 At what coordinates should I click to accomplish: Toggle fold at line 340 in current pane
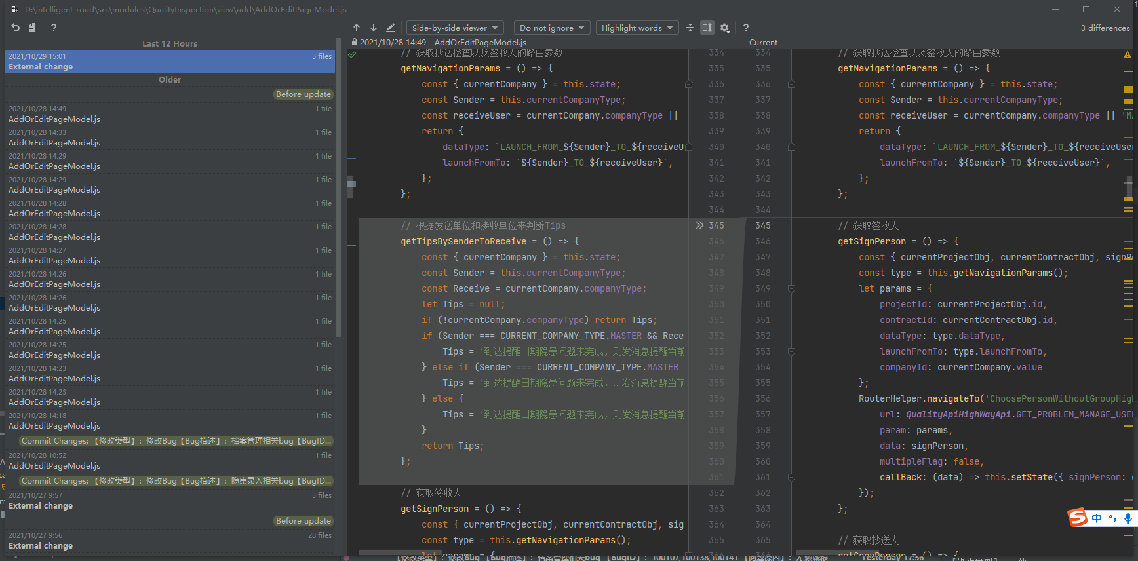(x=791, y=147)
